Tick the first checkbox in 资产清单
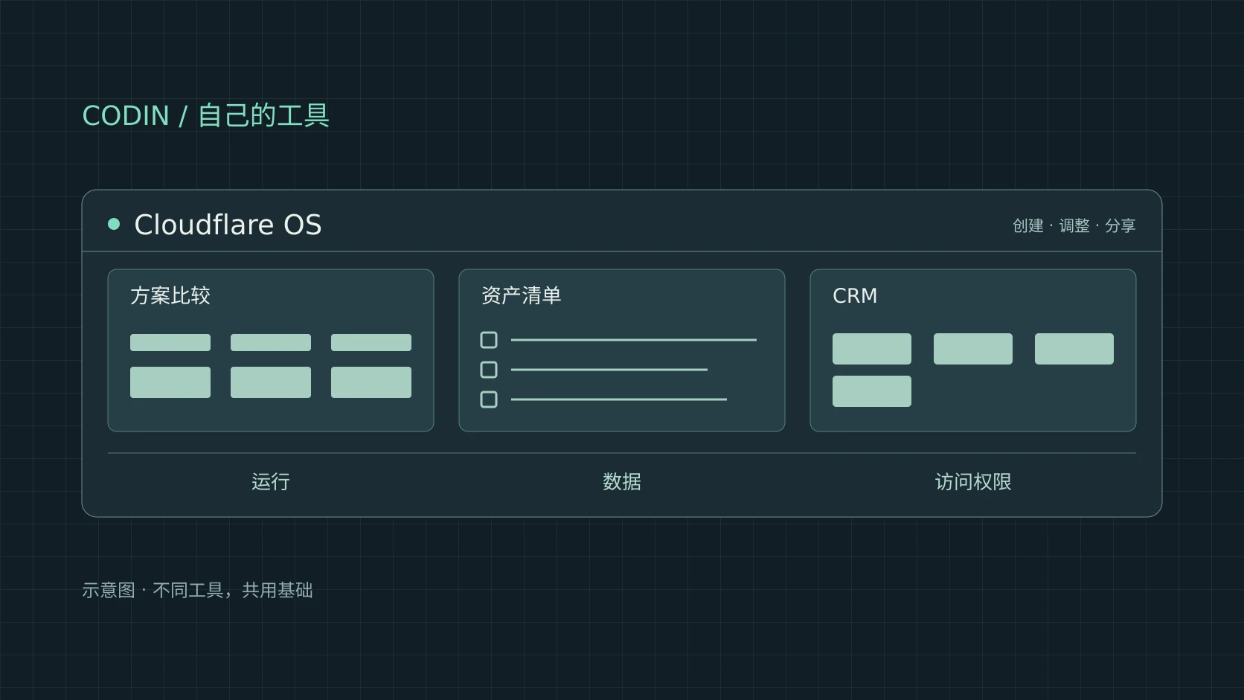Viewport: 1244px width, 700px height. (489, 340)
